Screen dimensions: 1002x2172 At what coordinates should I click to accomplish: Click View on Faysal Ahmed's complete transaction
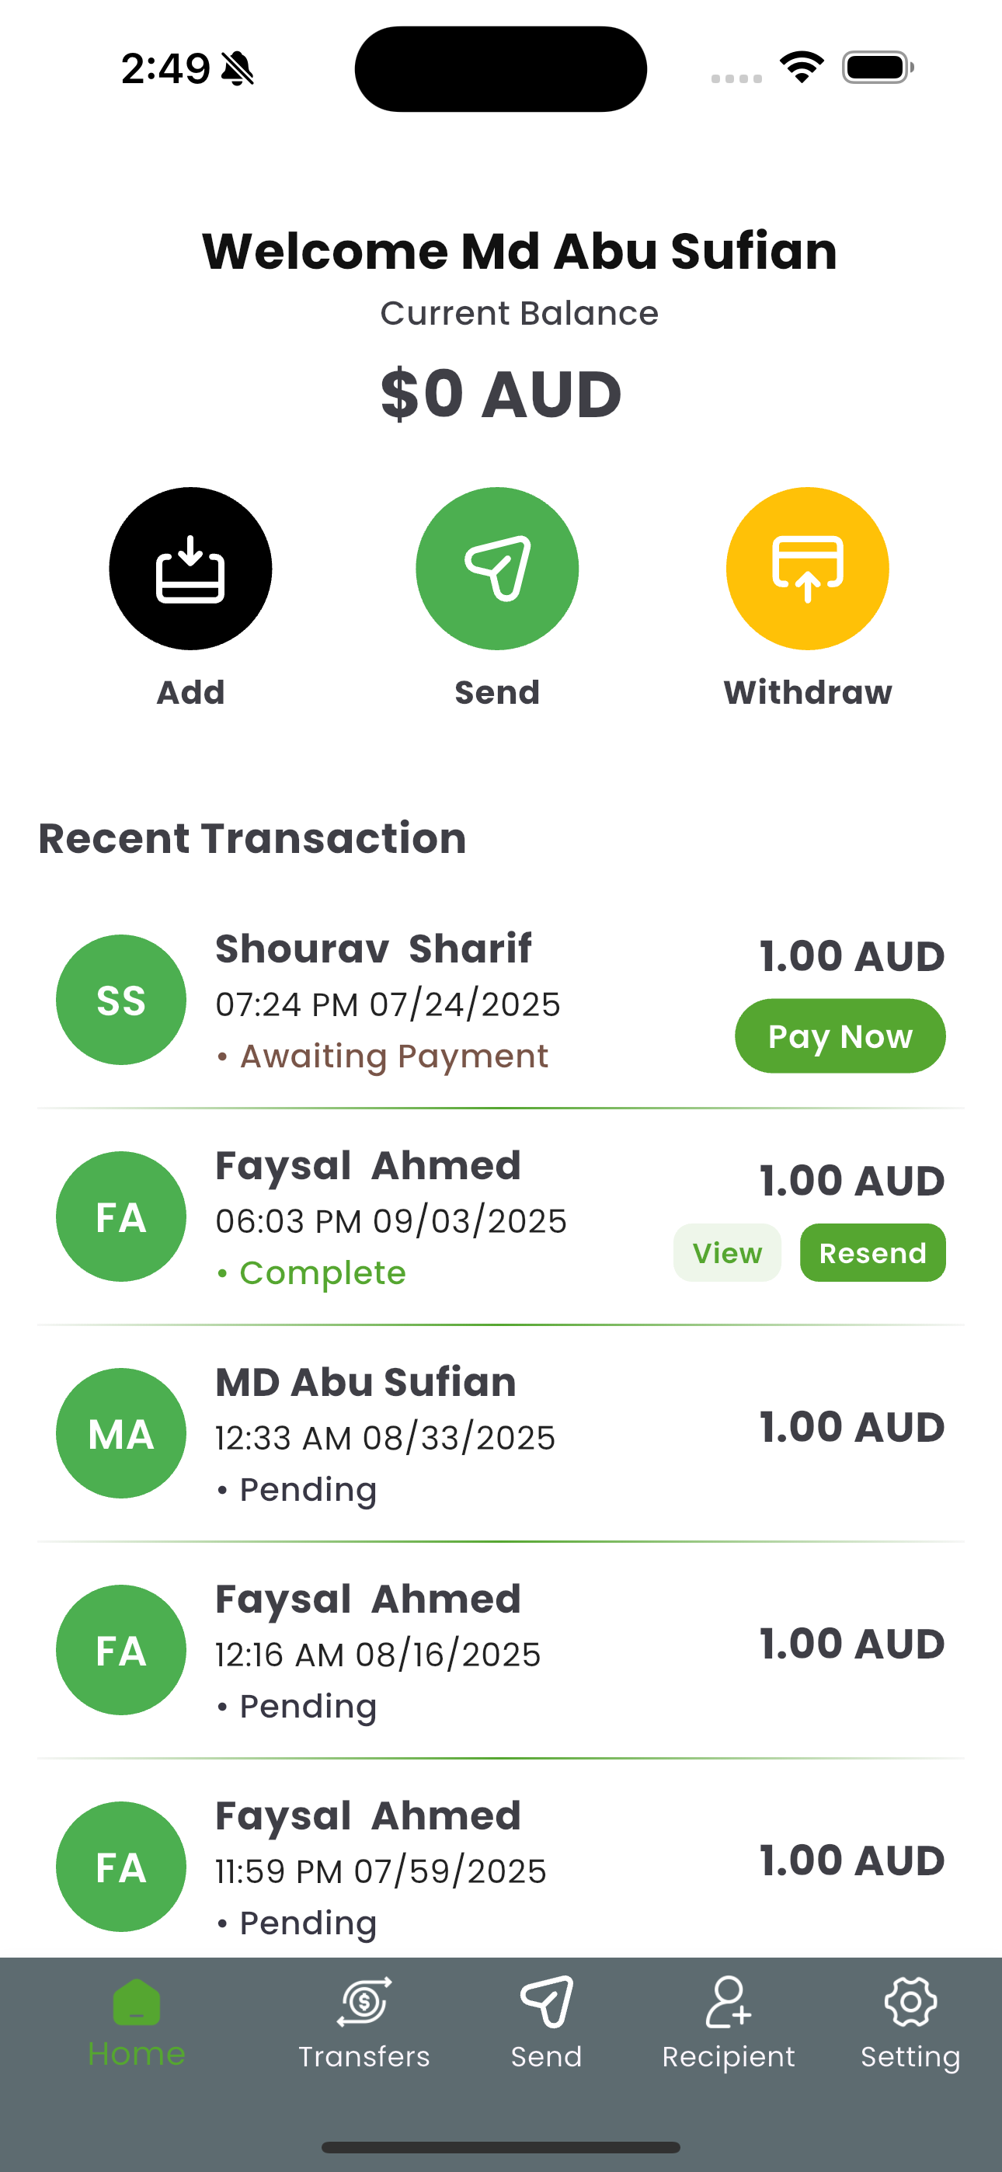click(727, 1253)
